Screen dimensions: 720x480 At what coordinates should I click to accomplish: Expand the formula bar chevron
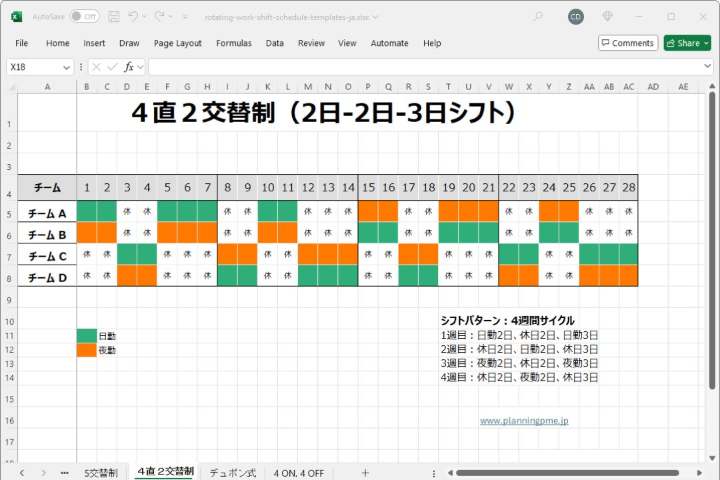pyautogui.click(x=707, y=67)
